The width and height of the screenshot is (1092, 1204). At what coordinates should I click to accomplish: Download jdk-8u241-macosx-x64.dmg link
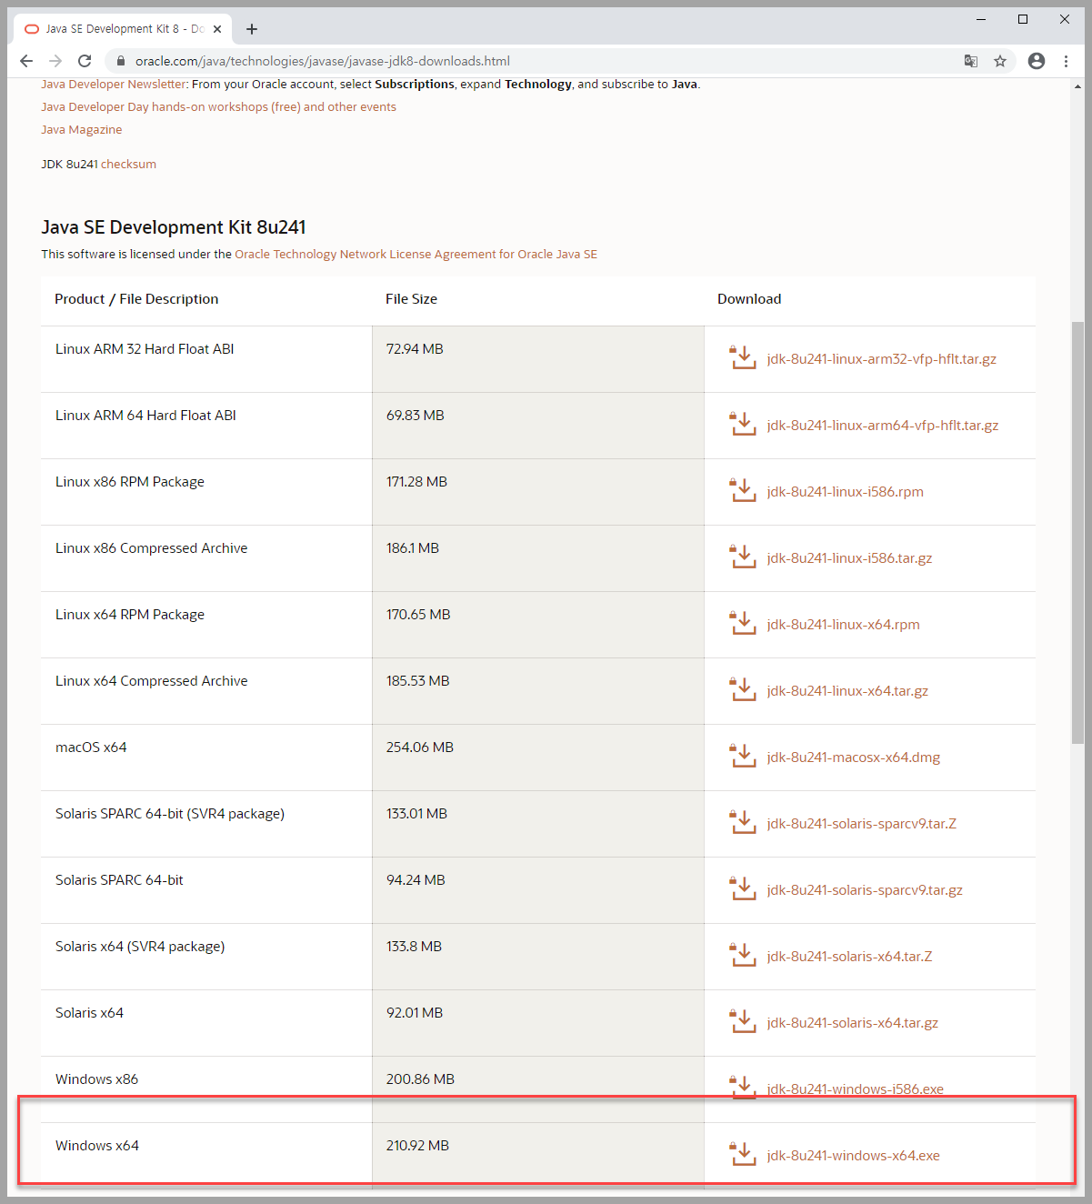tap(853, 757)
